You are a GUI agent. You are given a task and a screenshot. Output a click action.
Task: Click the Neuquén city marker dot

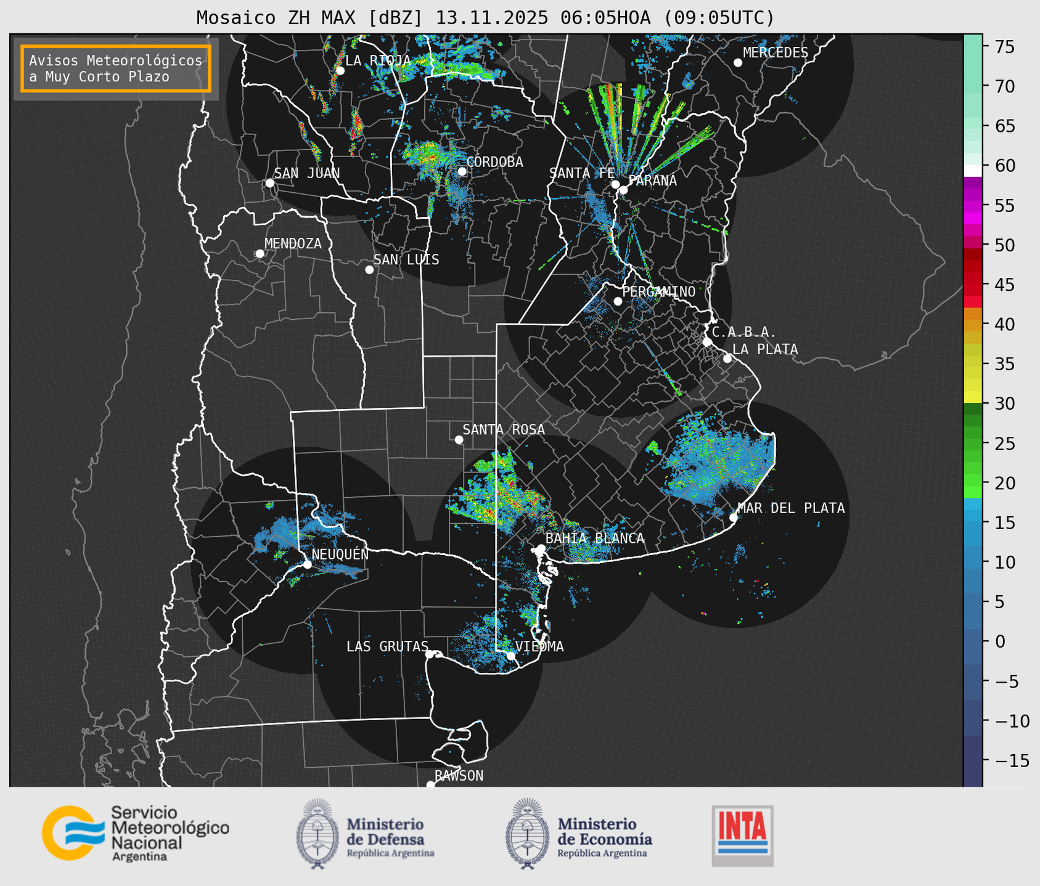tap(307, 564)
